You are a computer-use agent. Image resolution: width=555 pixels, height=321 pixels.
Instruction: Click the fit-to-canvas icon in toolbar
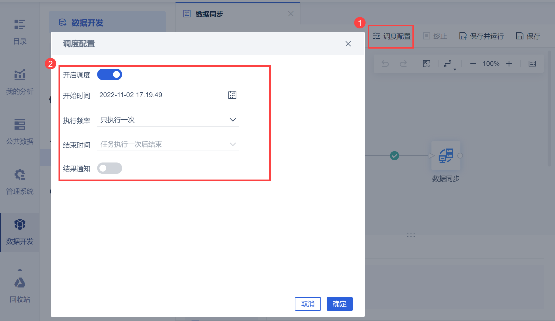click(x=427, y=64)
